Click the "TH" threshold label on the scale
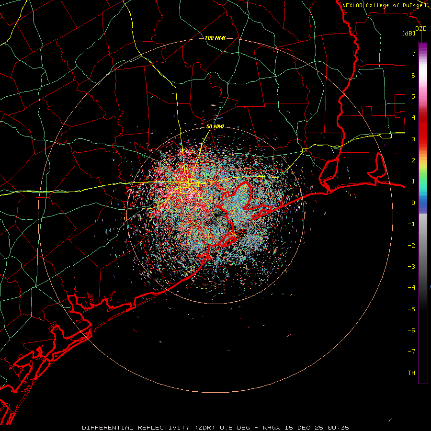 (x=411, y=373)
